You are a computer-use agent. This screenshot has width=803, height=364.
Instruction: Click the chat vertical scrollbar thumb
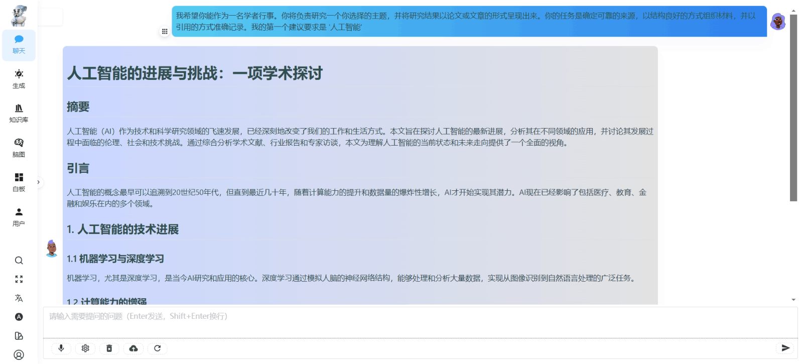tap(793, 108)
